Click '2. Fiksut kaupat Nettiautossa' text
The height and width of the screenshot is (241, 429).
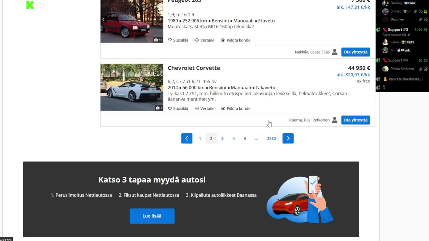[149, 195]
